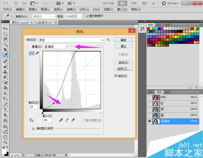Pick the red swatch in top row

[148, 28]
